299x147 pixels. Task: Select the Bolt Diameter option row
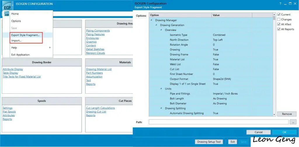click(x=211, y=103)
